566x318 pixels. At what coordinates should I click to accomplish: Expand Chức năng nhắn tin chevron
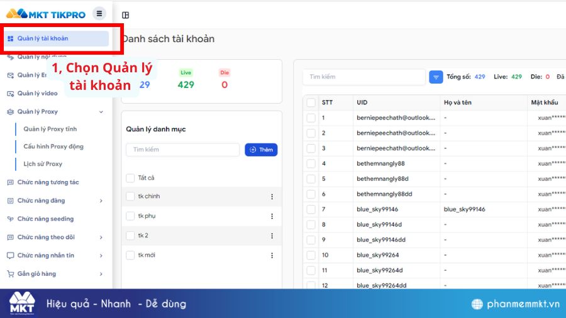101,256
